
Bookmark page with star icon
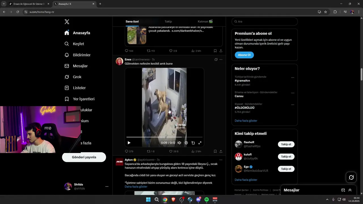pyautogui.click(x=326, y=12)
